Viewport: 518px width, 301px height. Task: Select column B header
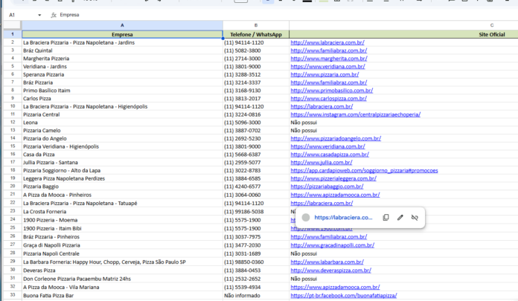point(255,25)
